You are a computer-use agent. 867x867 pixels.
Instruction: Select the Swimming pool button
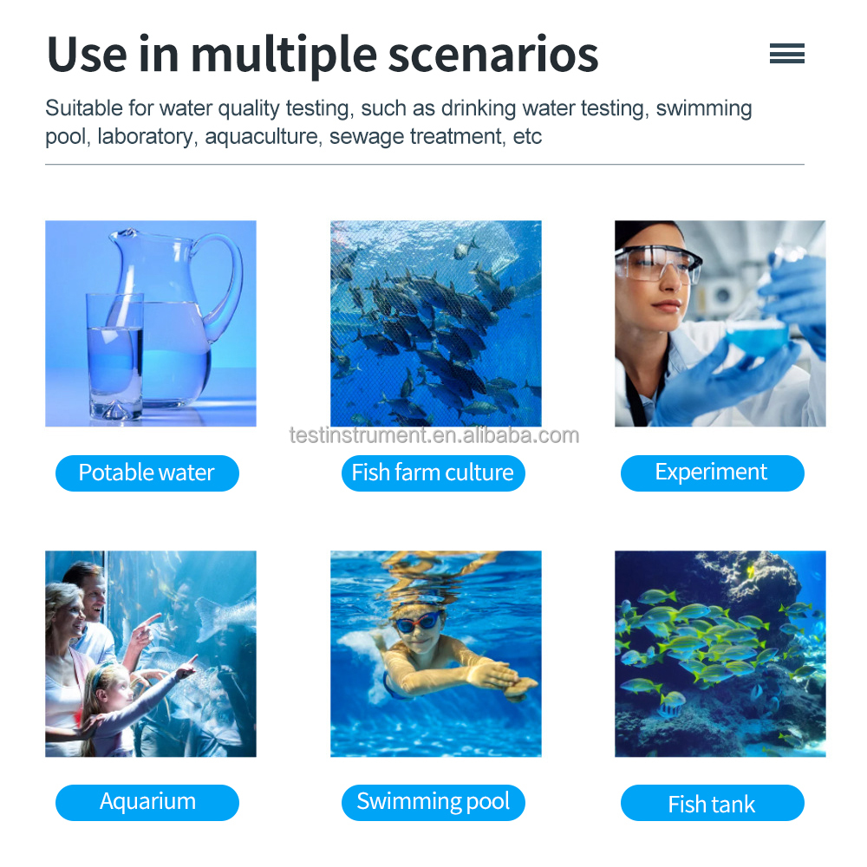[433, 802]
